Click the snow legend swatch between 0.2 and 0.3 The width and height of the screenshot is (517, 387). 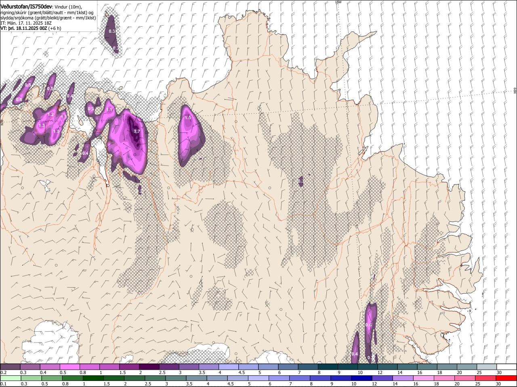coord(10,366)
